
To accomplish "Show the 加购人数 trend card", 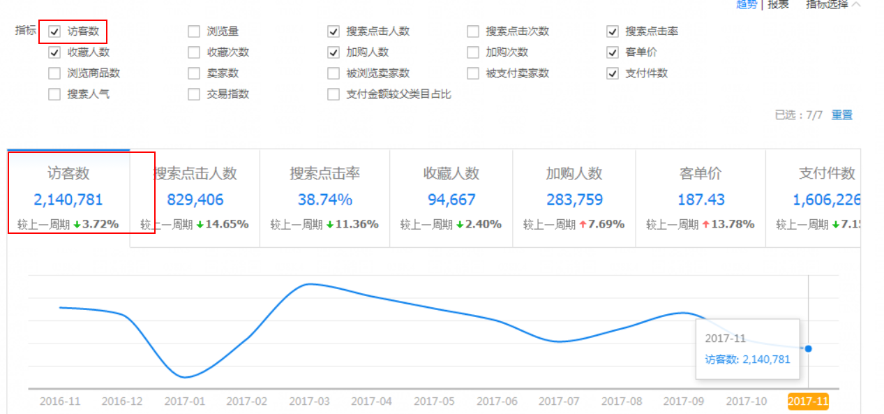I will 574,198.
